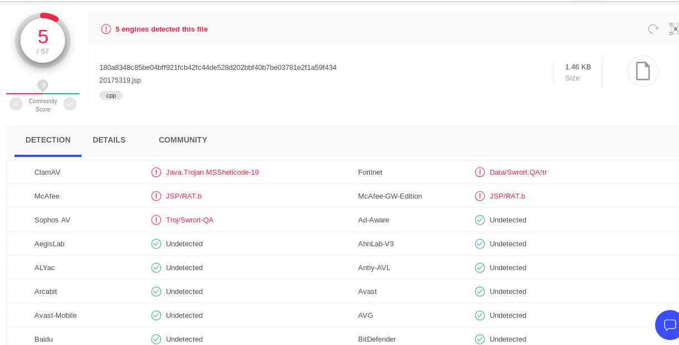
Task: Click the AhnLab-V3 engine name
Action: click(376, 244)
